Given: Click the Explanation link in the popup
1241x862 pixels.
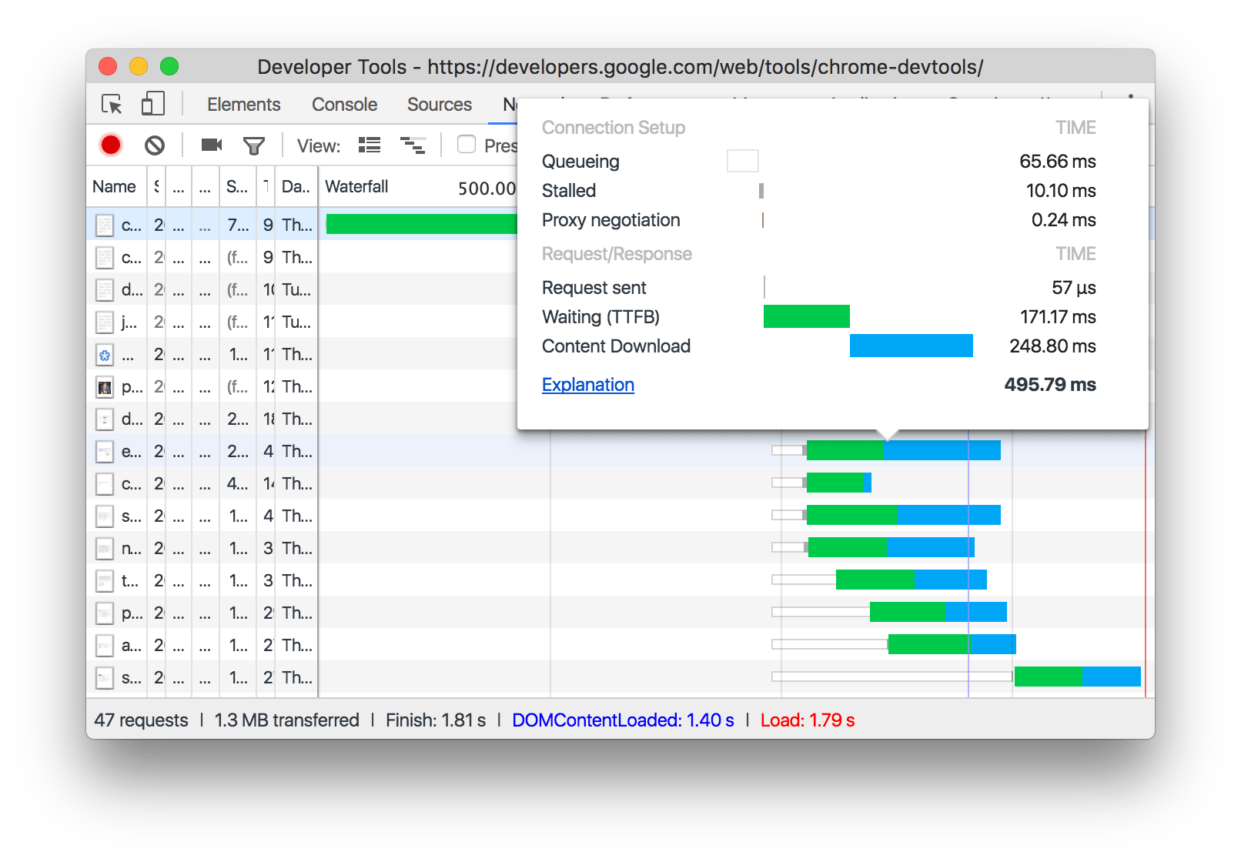Looking at the screenshot, I should [x=587, y=384].
